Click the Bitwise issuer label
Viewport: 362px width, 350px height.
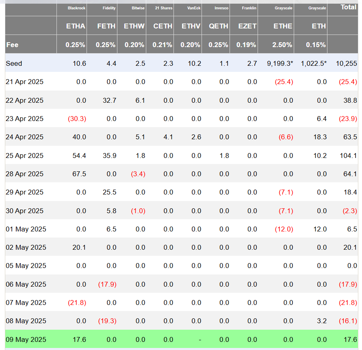(138, 8)
